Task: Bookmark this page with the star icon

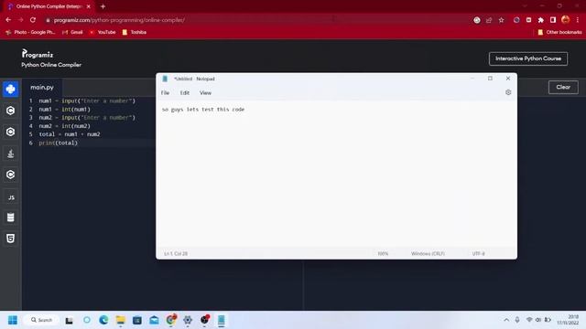Action: point(501,20)
